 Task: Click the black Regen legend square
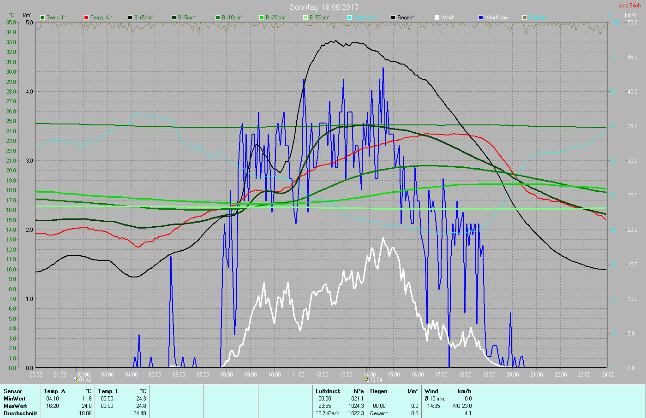(393, 18)
